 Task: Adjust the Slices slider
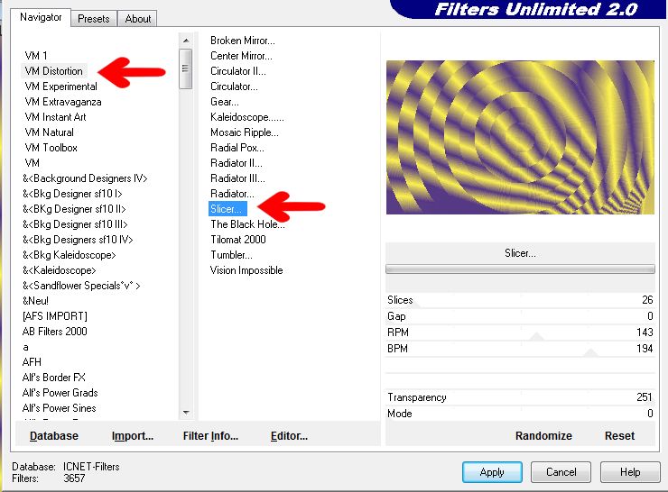pyautogui.click(x=519, y=300)
